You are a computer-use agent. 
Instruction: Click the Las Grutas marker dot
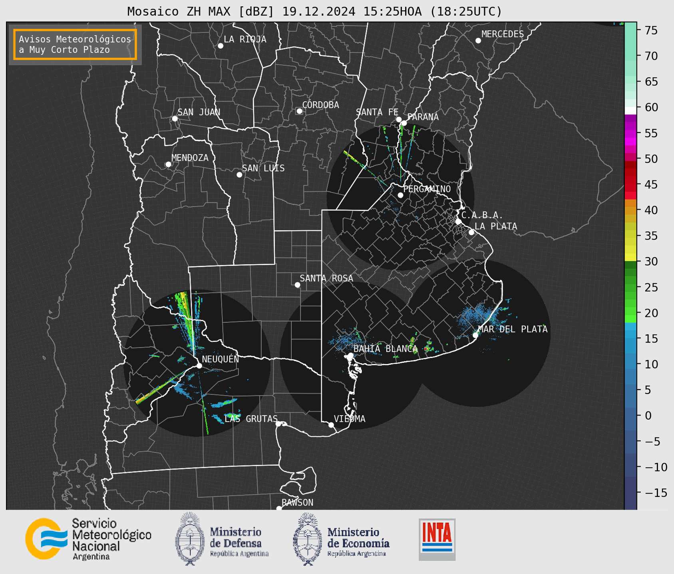coord(278,424)
